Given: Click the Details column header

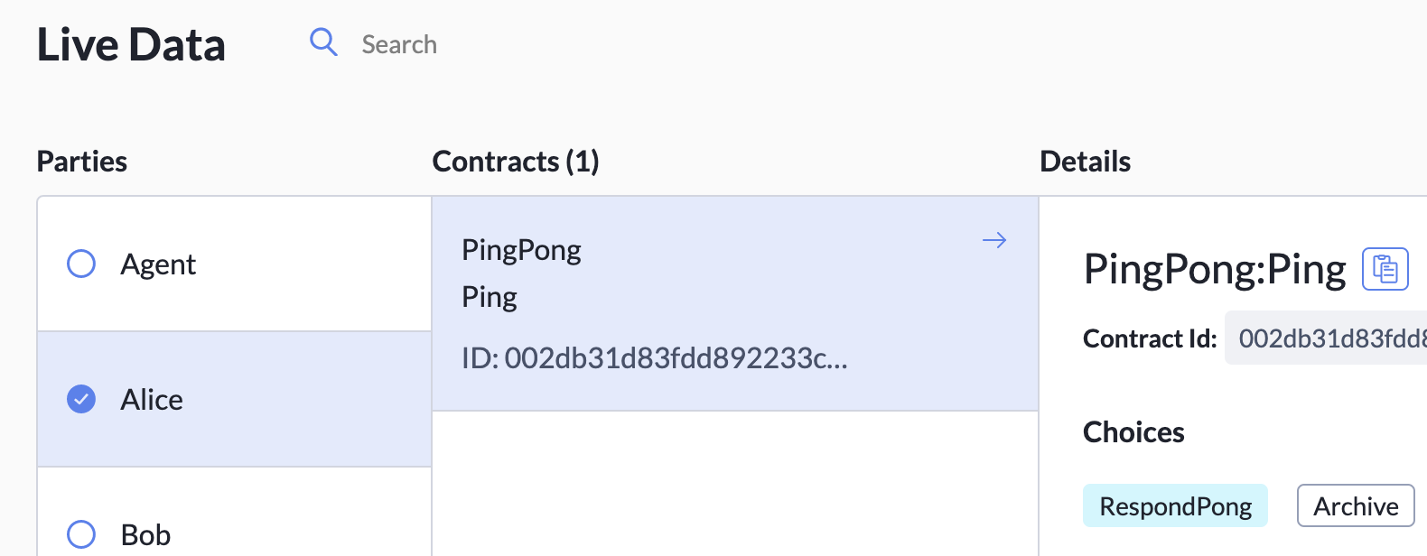Looking at the screenshot, I should pos(1085,162).
